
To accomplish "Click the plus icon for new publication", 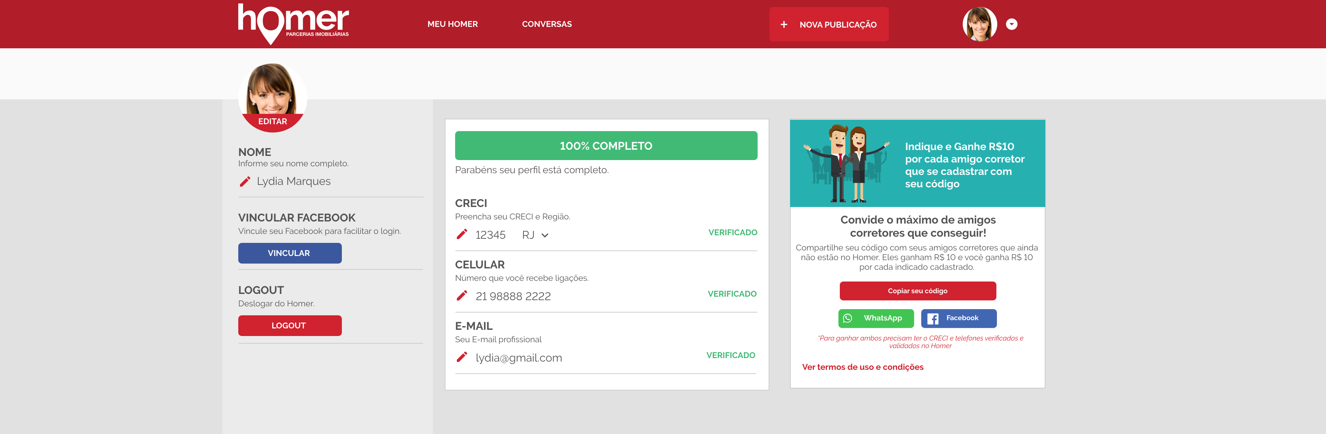I will point(784,24).
